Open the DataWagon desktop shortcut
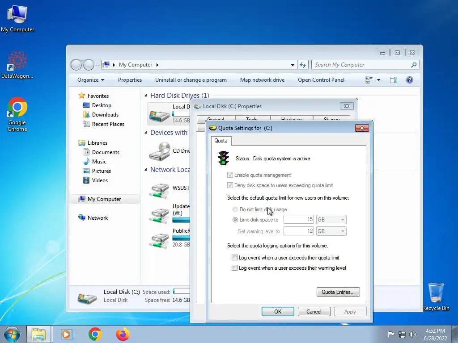 pos(17,65)
